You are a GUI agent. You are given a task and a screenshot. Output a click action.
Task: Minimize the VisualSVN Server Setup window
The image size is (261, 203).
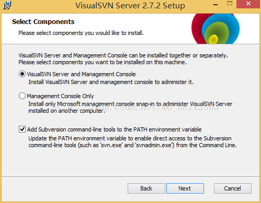215,4
